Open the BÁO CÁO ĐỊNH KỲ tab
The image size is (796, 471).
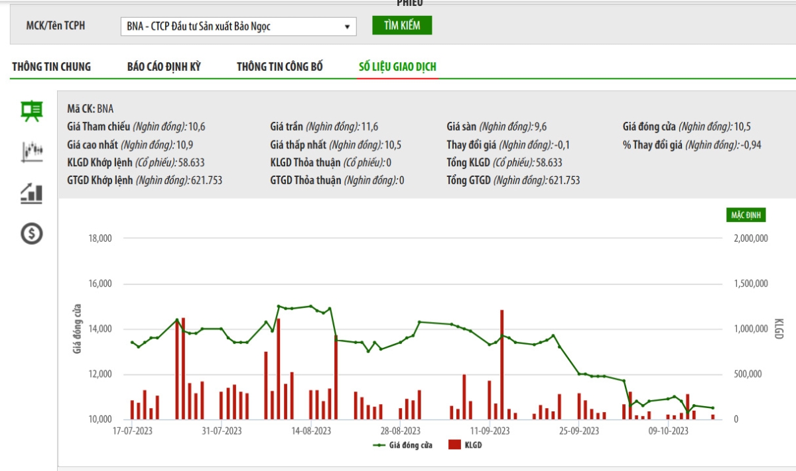(164, 67)
